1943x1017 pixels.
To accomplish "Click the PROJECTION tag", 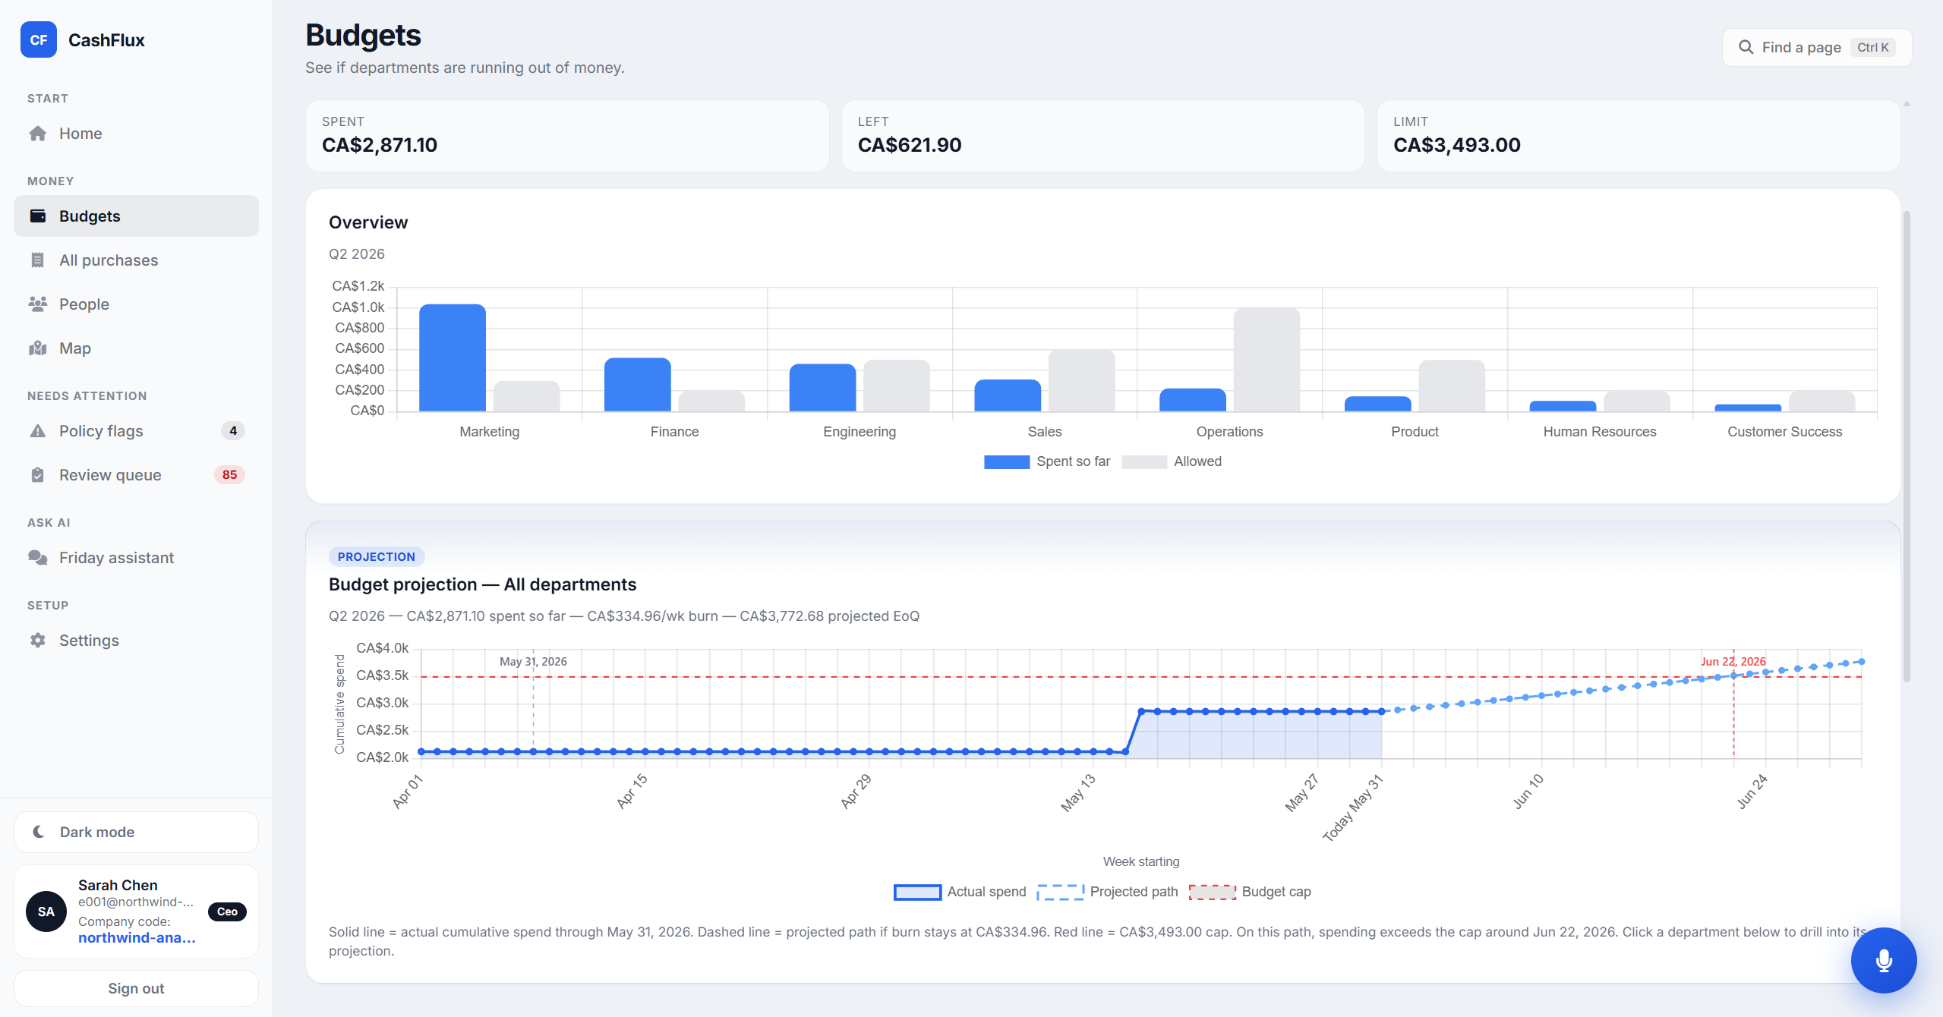I will click(x=376, y=556).
